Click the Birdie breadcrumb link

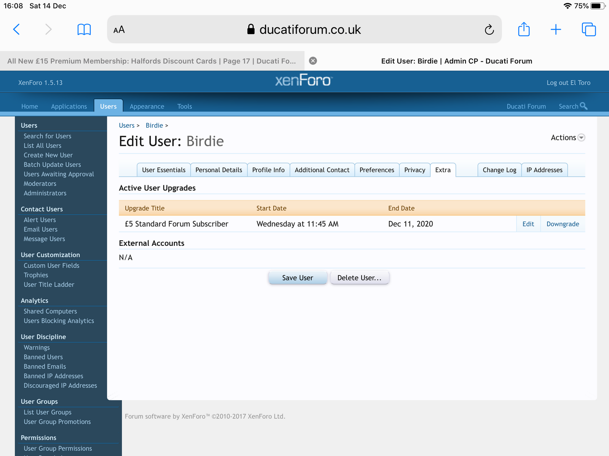point(154,125)
